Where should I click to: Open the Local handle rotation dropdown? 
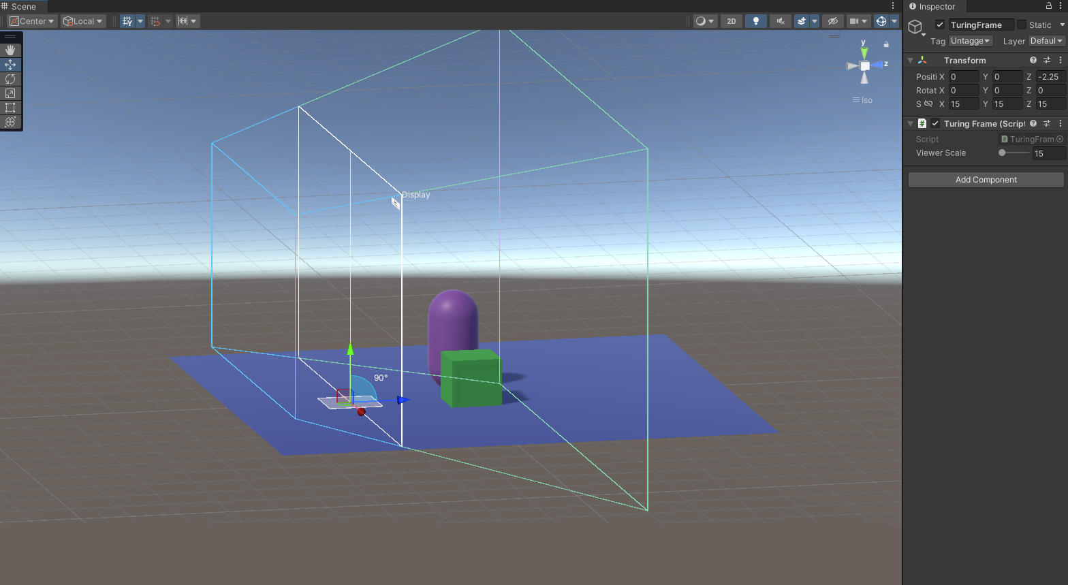tap(83, 21)
